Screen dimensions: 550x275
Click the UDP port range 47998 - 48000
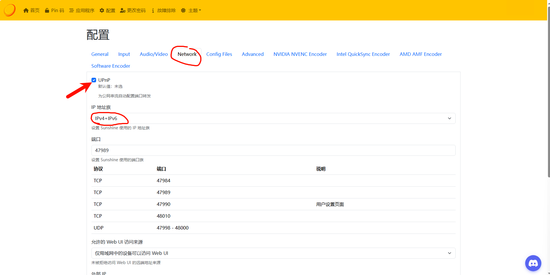[x=173, y=228]
